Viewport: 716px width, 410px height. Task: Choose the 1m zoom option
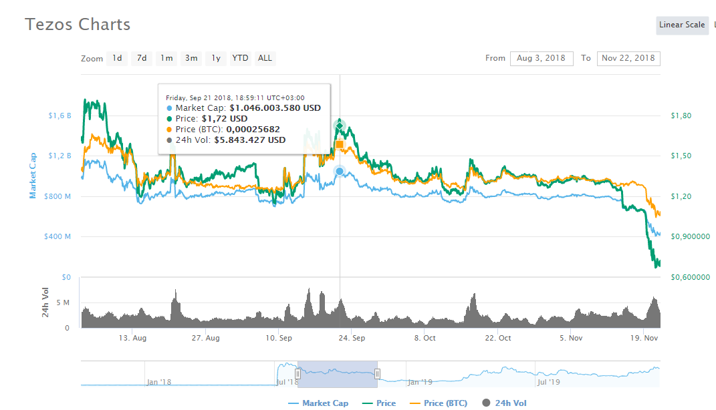[166, 58]
